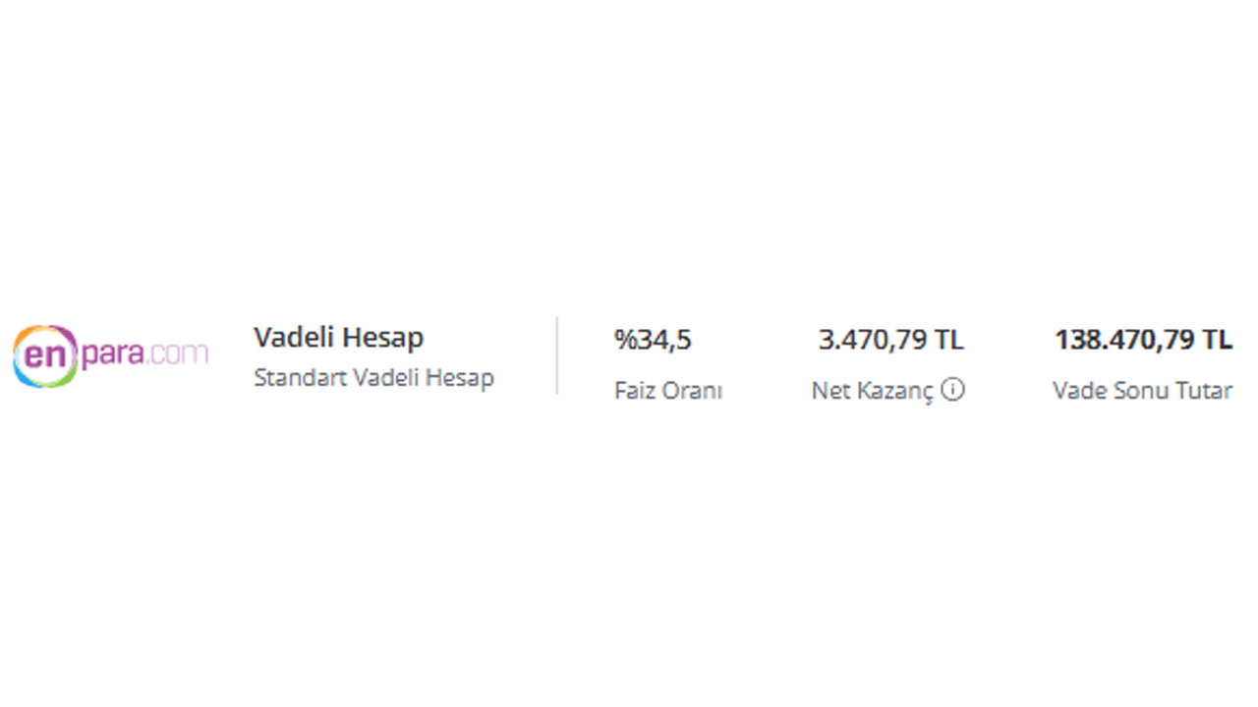1258x707 pixels.
Task: Select the 3.470,79 TL net earnings amount
Action: [891, 340]
